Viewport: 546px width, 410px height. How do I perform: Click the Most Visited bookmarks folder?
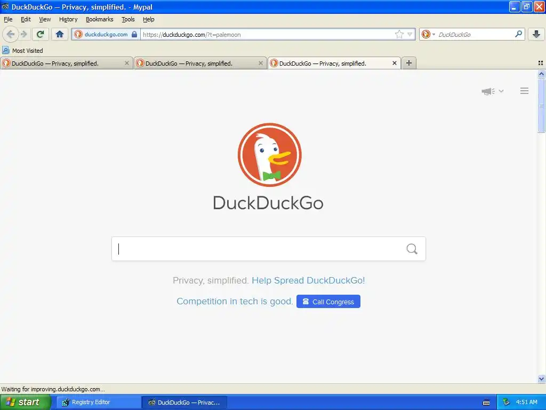pyautogui.click(x=22, y=51)
